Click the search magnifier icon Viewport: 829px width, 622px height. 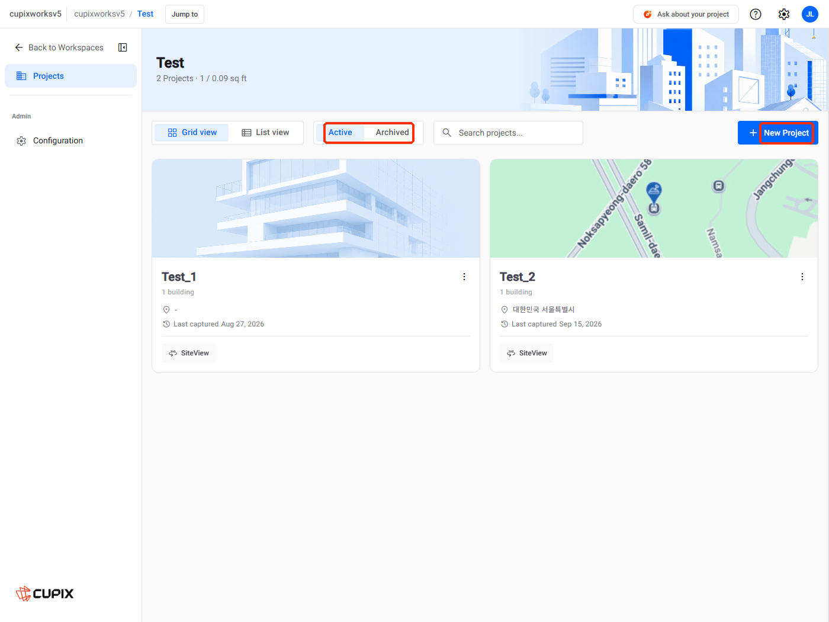[447, 133]
